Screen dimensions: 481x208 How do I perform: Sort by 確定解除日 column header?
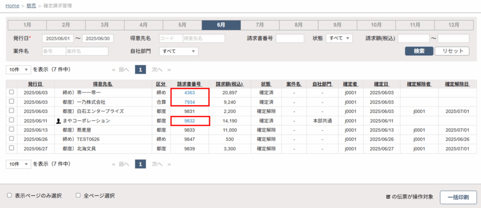[458, 84]
